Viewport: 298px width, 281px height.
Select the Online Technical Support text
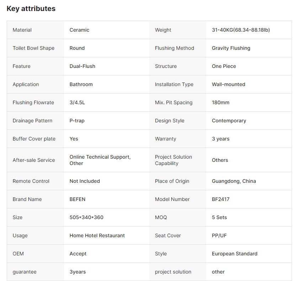point(100,157)
